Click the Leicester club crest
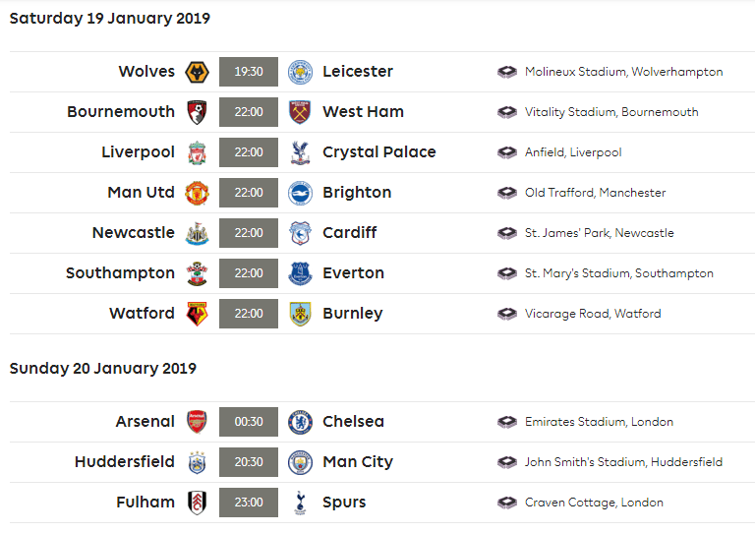 click(300, 72)
